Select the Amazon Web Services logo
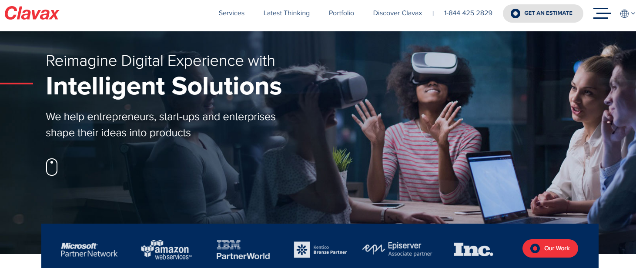 coord(167,250)
